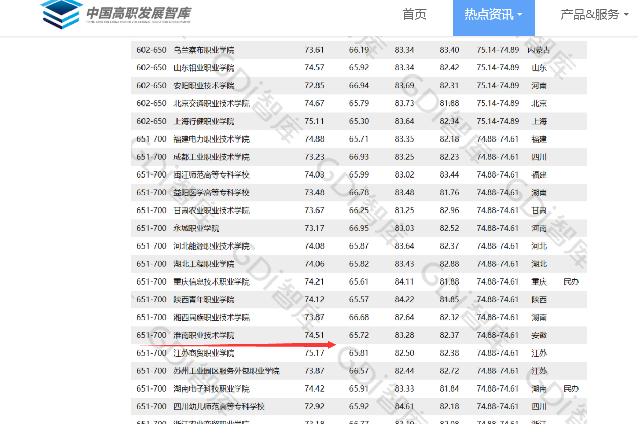Click the 内蒙古 province cell
638x424 pixels.
point(539,50)
